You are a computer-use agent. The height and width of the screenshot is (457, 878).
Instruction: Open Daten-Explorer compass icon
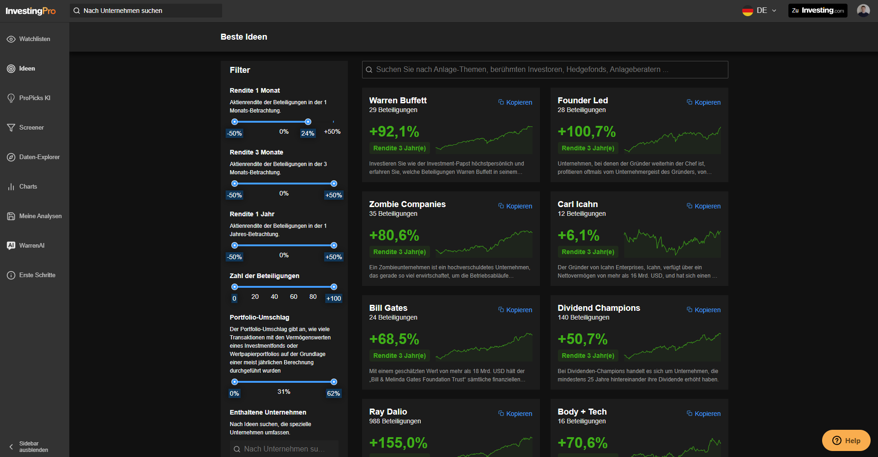tap(11, 157)
